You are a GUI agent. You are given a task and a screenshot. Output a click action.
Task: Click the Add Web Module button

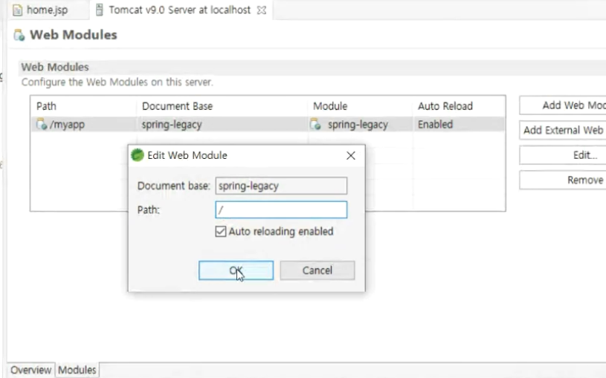tap(563, 105)
